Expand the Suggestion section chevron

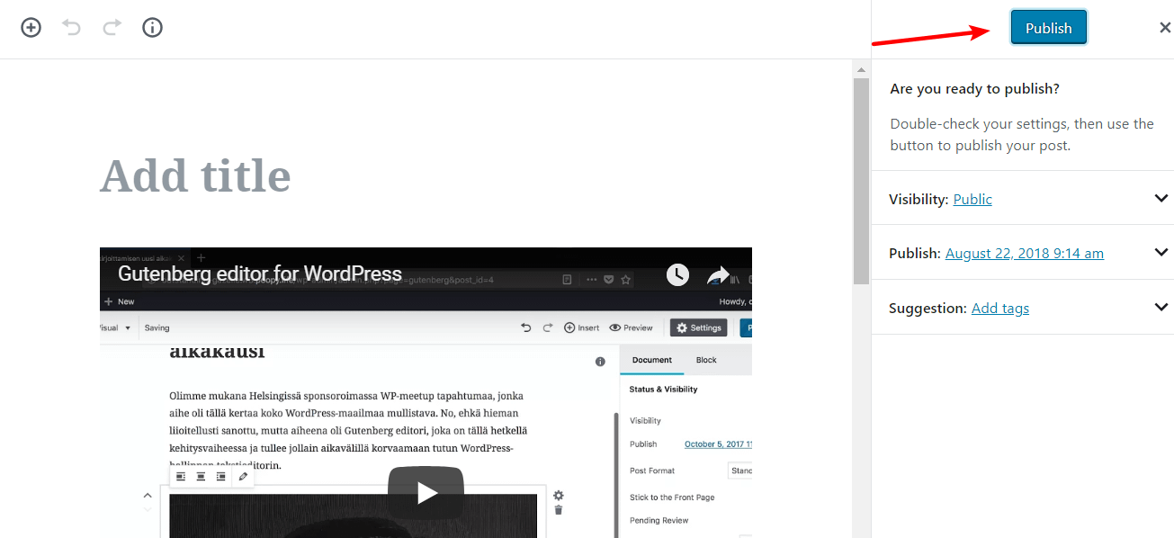[1161, 307]
